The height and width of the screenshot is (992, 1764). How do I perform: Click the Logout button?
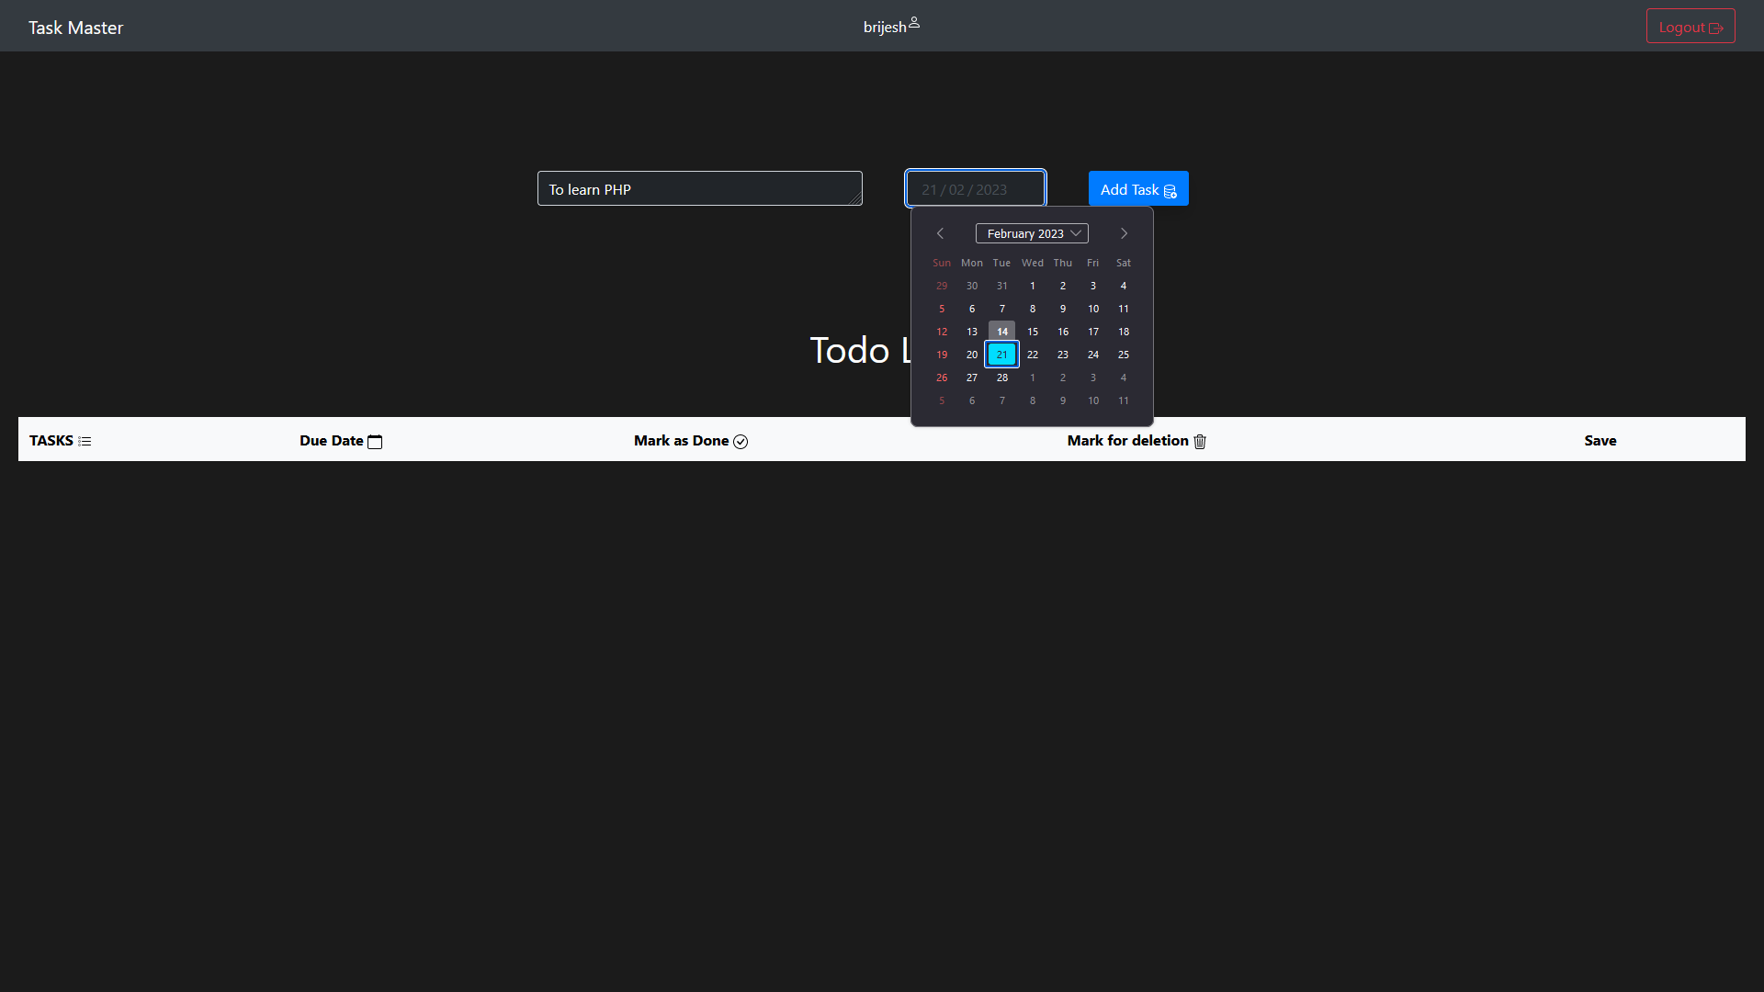[x=1690, y=27]
